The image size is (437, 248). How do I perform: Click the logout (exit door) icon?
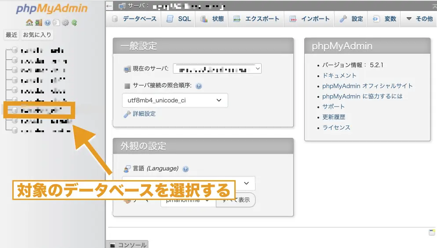coord(39,22)
